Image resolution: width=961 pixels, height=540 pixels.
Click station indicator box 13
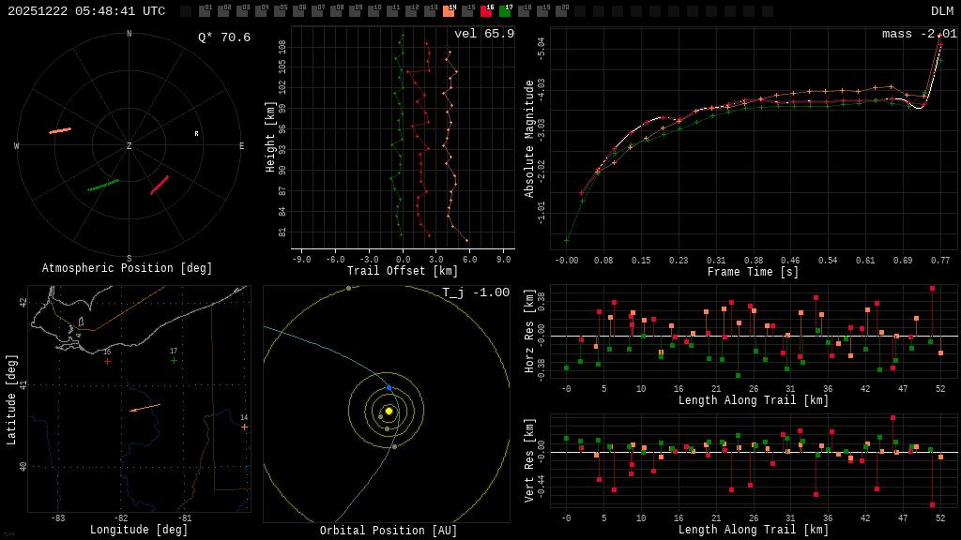pos(430,11)
